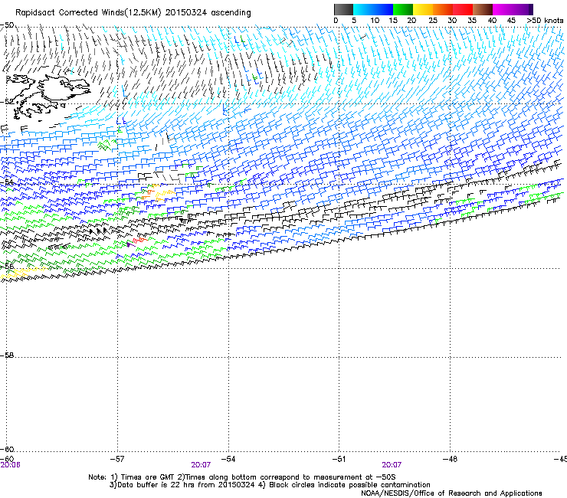Click the date '20150324' in the chart title

pos(186,12)
